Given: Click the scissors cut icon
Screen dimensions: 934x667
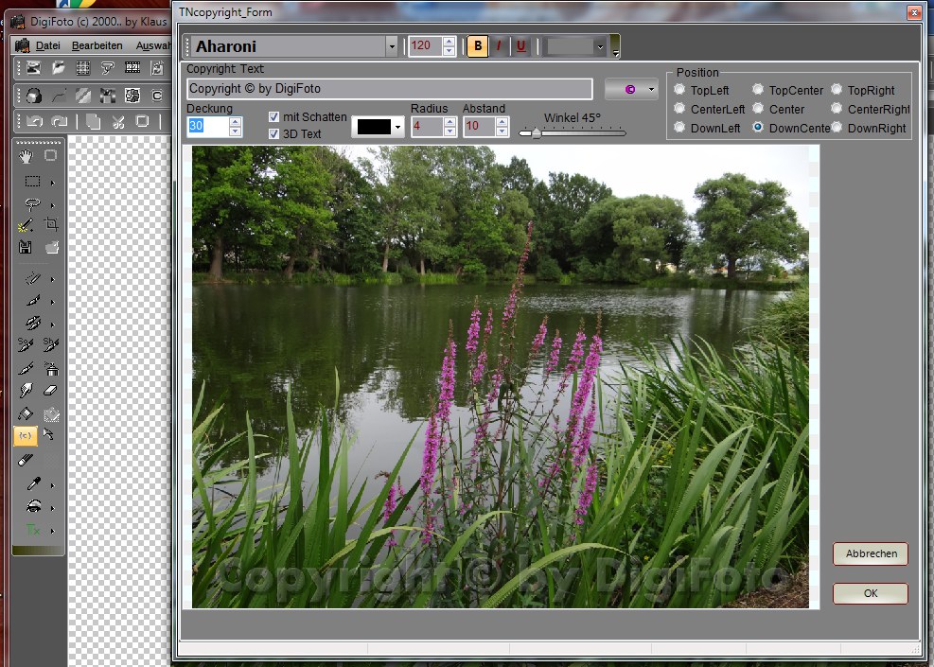Looking at the screenshot, I should (118, 121).
